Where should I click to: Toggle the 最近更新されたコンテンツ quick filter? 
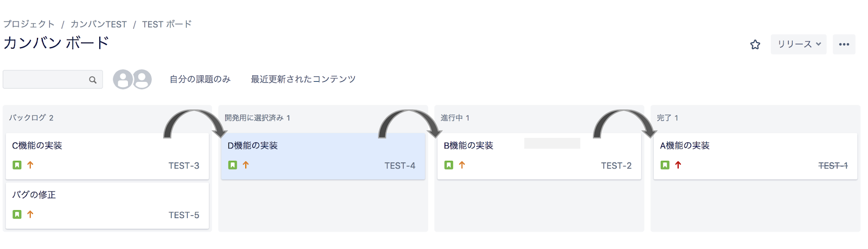tap(303, 80)
